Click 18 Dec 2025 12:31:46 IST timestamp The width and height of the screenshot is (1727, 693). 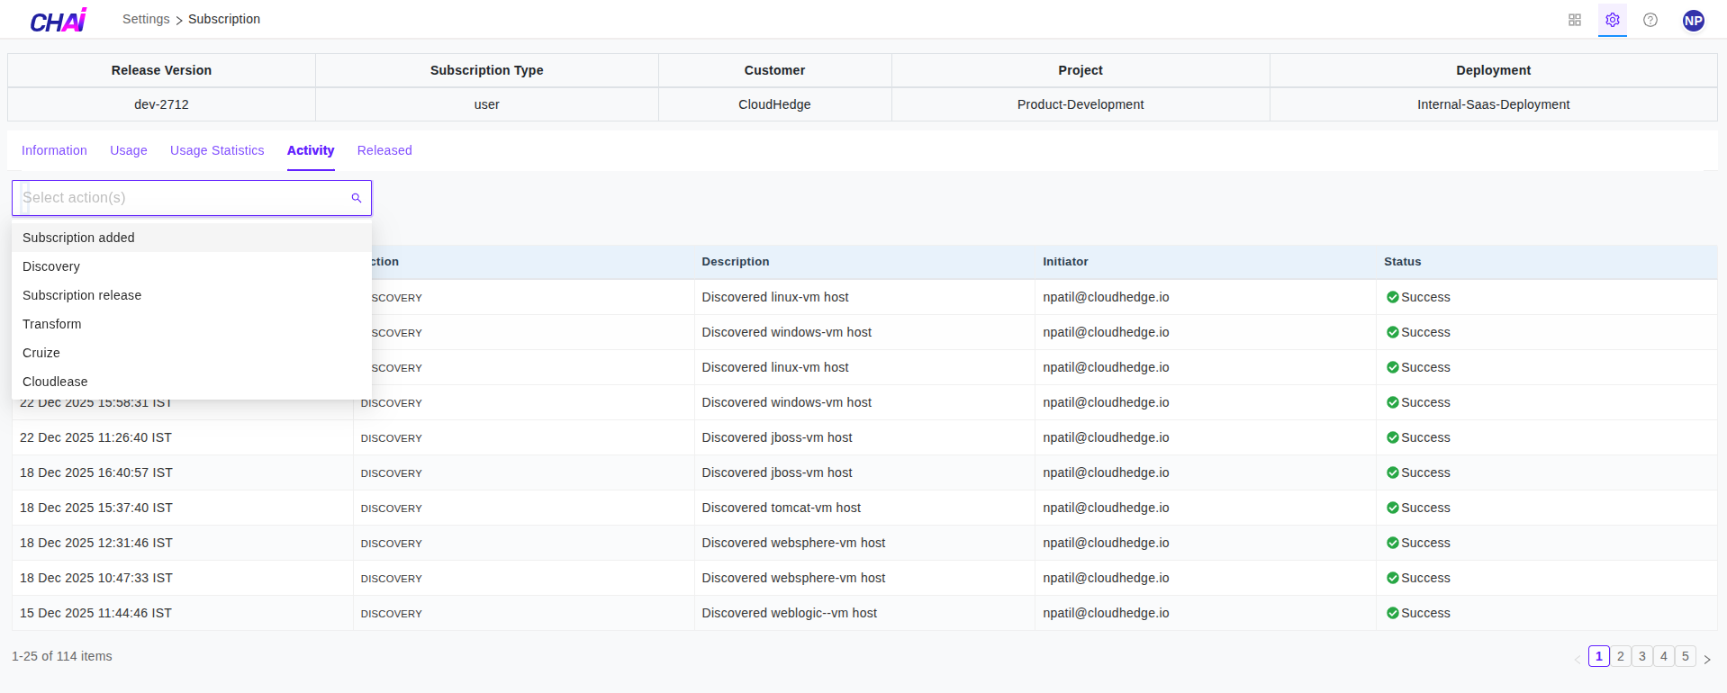point(96,543)
